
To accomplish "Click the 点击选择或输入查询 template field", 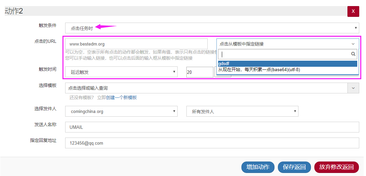I will (x=206, y=88).
